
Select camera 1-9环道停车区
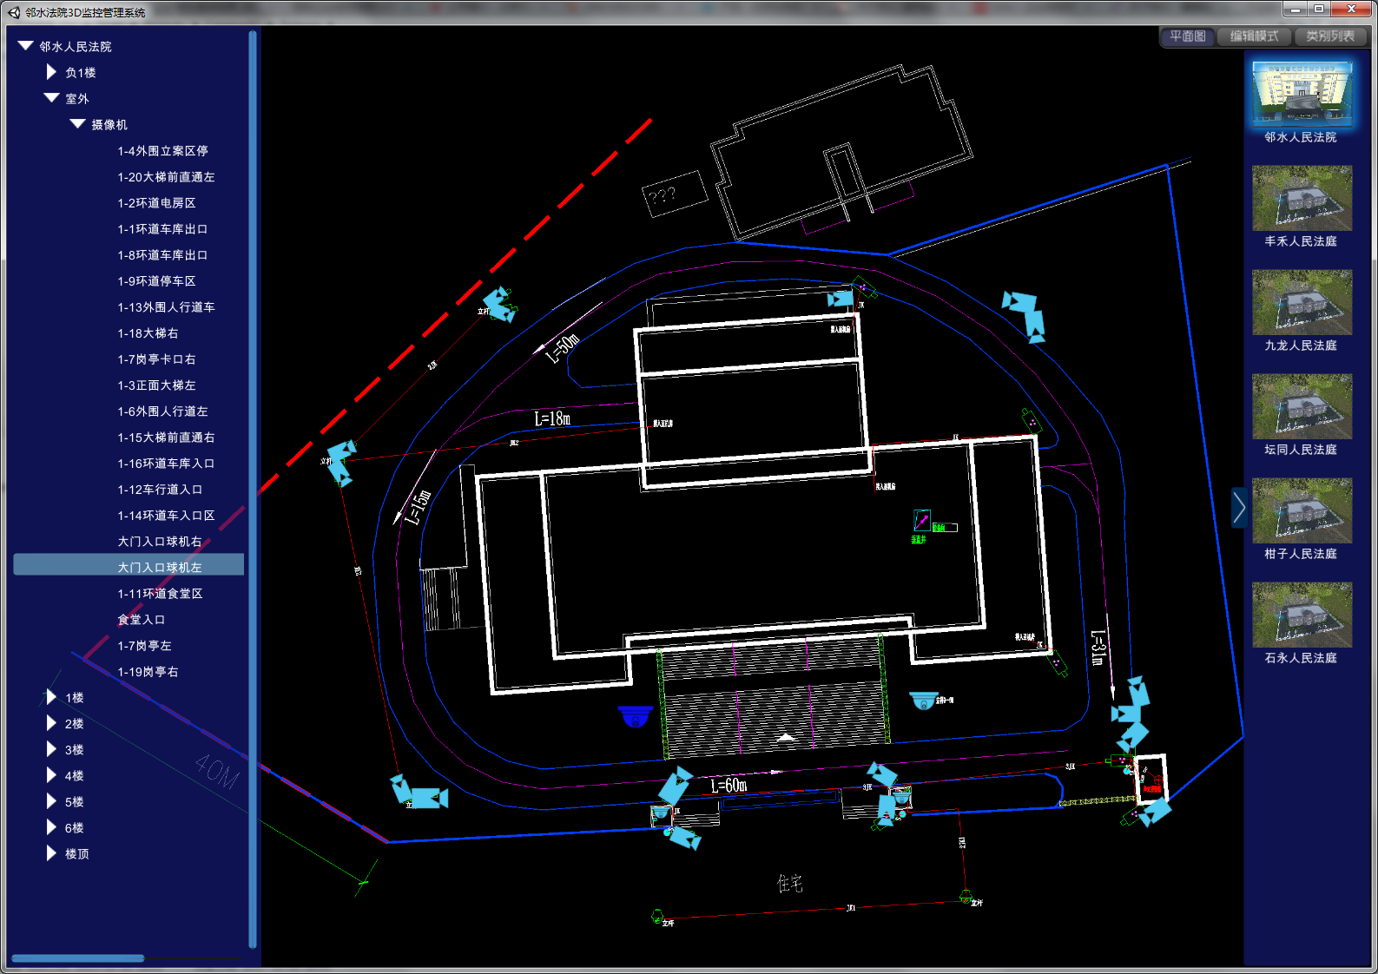tap(156, 281)
